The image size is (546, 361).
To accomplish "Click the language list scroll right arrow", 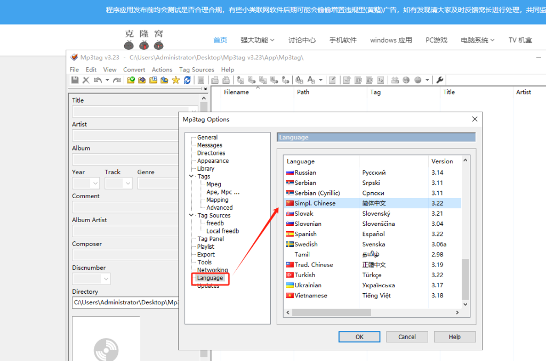I will (x=457, y=312).
